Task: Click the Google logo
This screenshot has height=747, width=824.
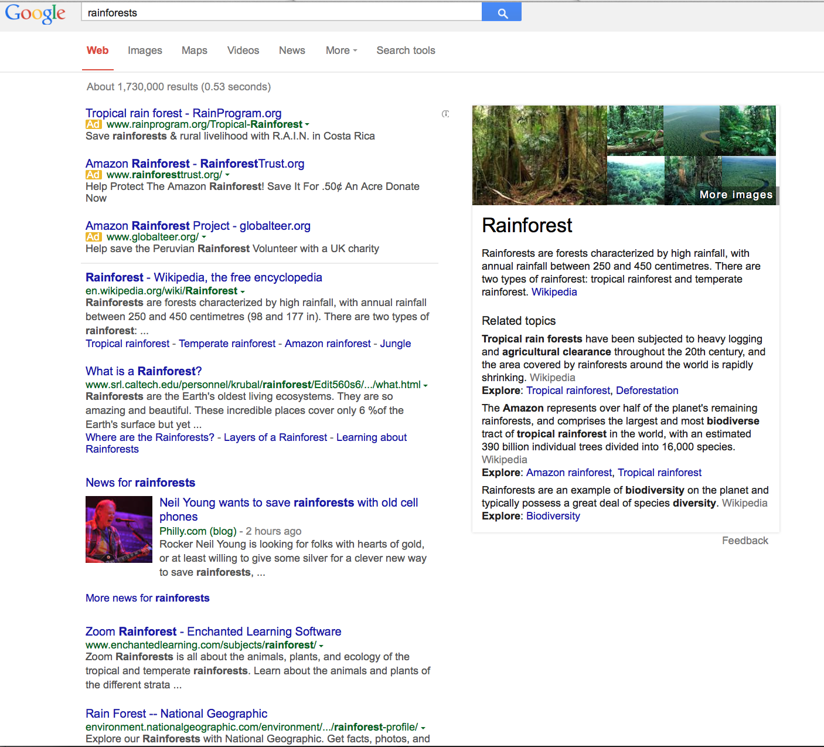Action: pos(35,13)
